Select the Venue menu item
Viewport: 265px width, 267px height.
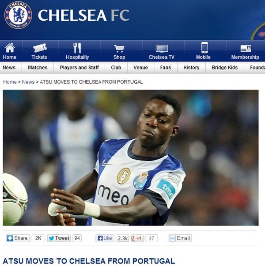click(x=140, y=68)
